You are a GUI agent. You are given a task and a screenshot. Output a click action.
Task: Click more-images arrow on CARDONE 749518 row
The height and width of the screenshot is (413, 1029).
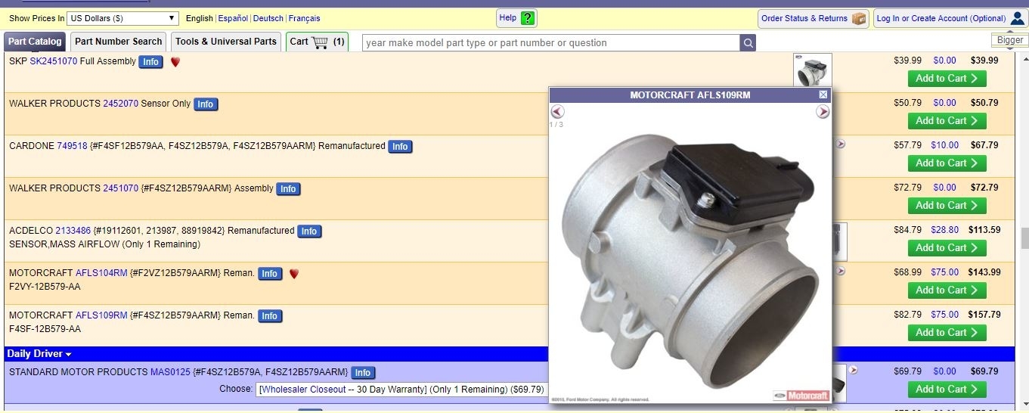pos(840,144)
